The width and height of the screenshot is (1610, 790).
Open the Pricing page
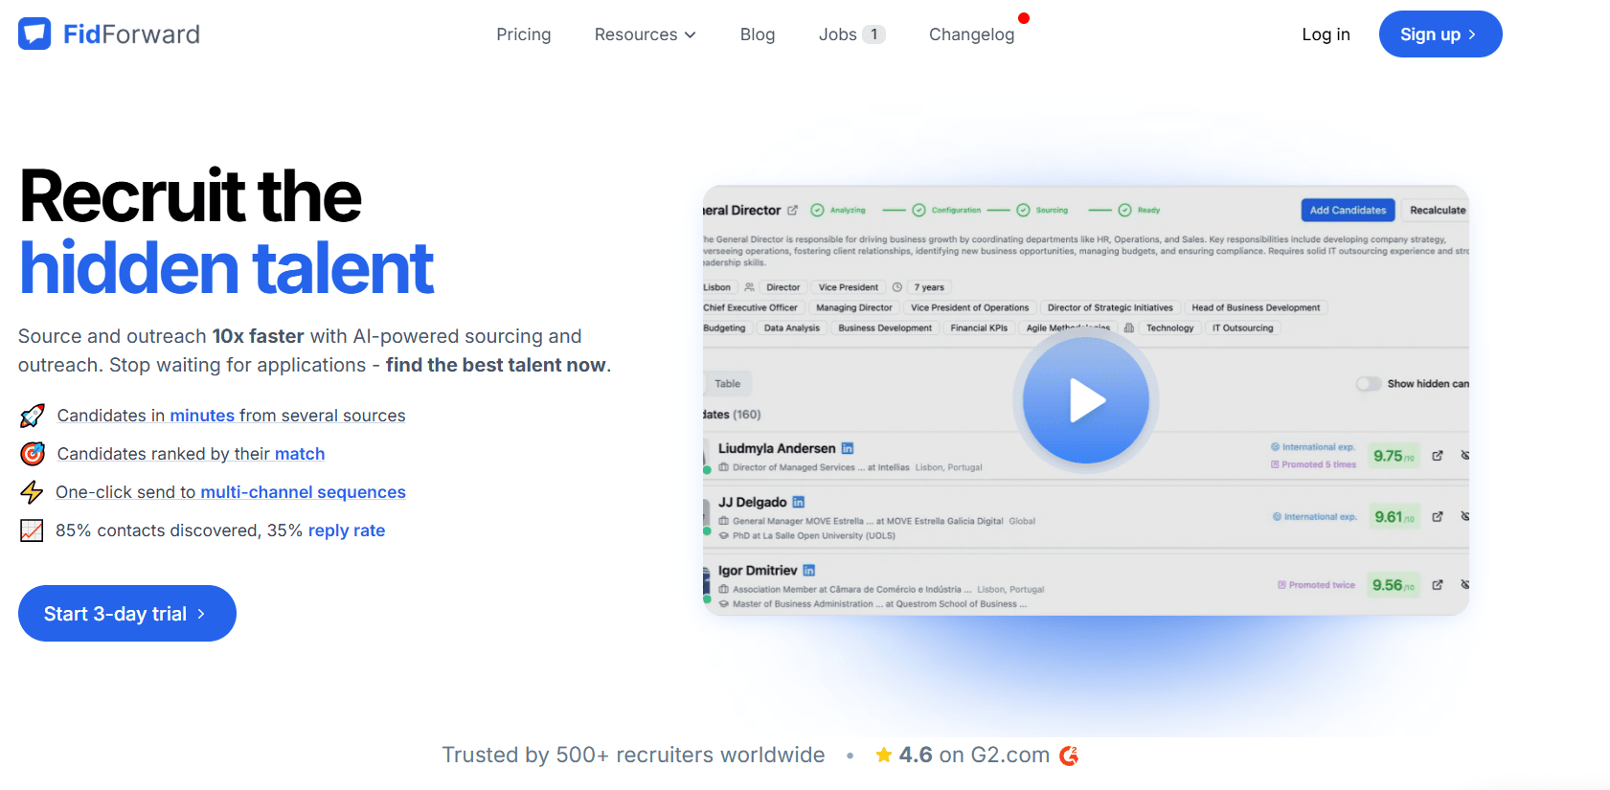tap(523, 34)
